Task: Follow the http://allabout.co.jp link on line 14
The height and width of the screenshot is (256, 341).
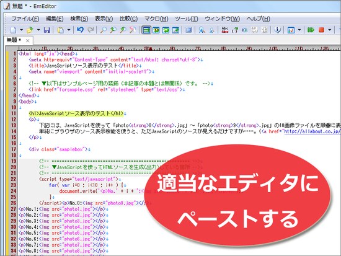Action: pyautogui.click(x=312, y=131)
